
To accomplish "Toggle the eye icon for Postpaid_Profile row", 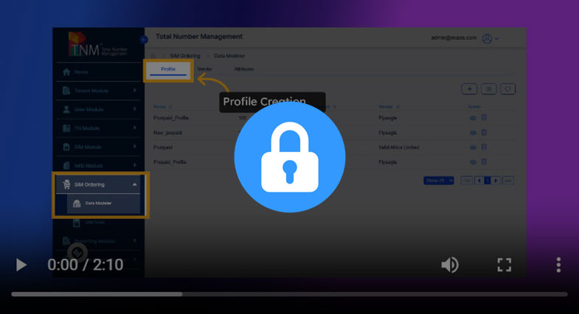I will click(473, 118).
